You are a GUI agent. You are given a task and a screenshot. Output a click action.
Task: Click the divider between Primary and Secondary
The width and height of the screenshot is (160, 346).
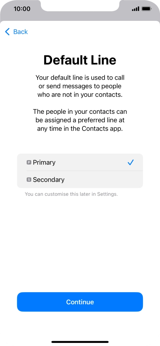pos(84,171)
